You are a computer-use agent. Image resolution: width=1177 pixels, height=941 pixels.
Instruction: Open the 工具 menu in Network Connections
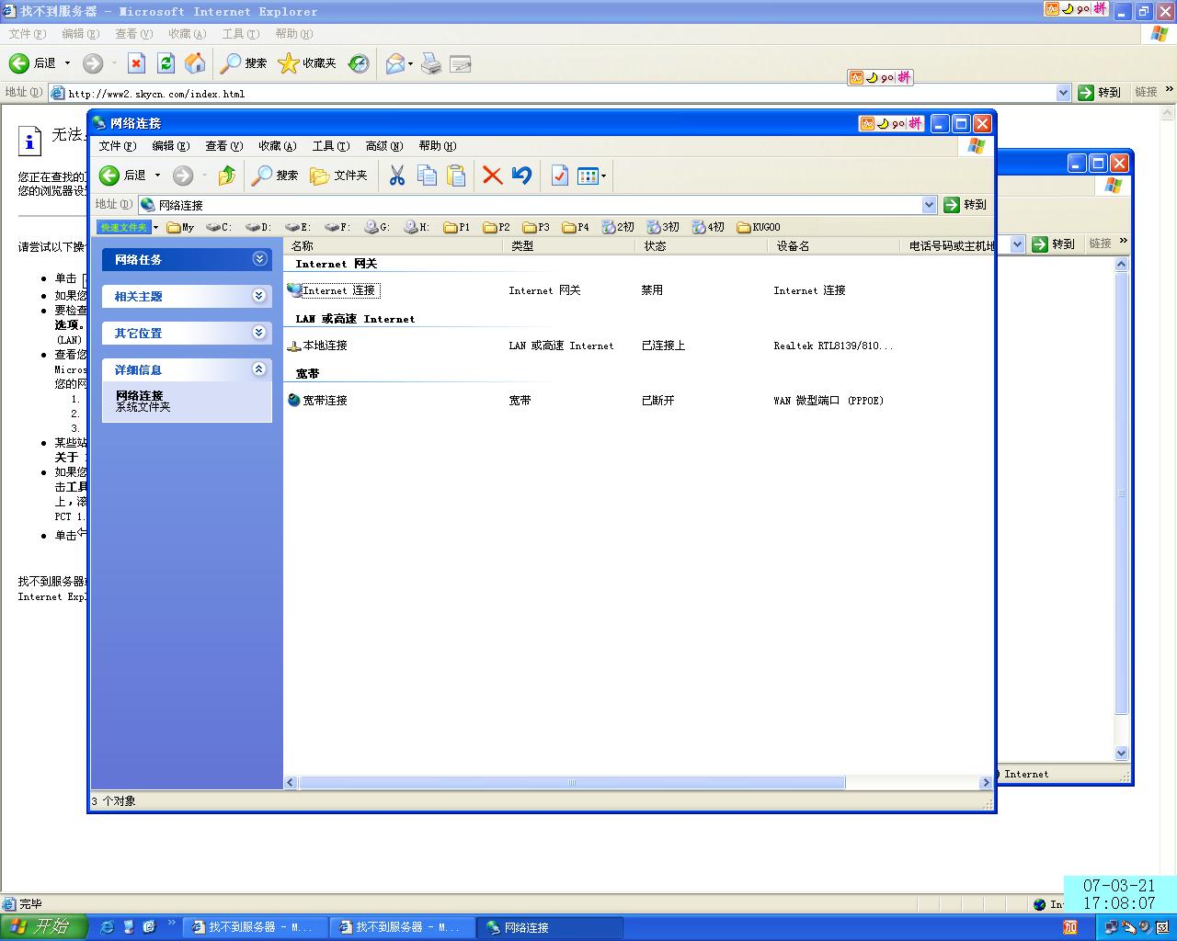pyautogui.click(x=330, y=146)
